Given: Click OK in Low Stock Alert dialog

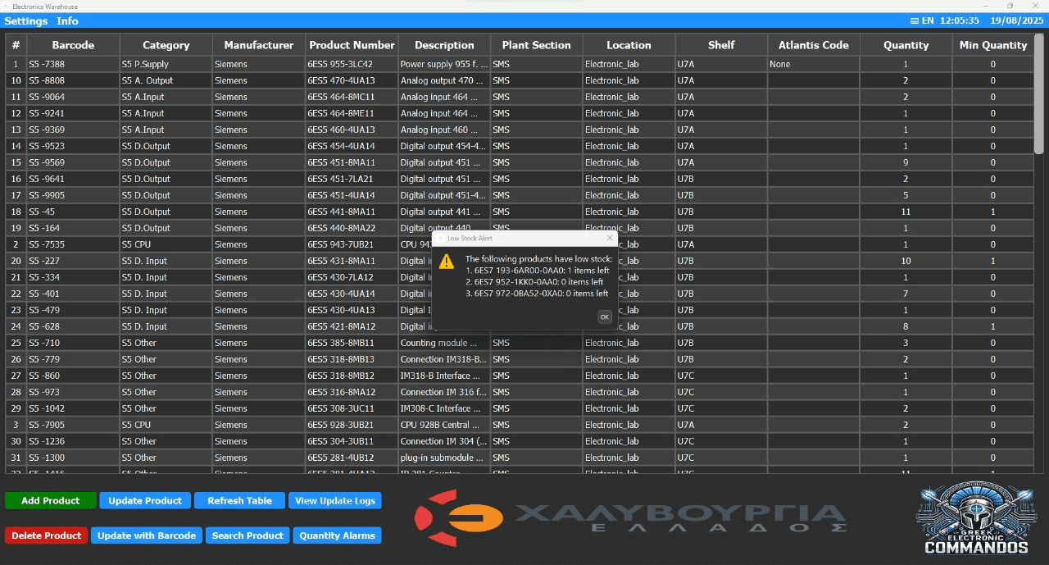Looking at the screenshot, I should coord(604,317).
